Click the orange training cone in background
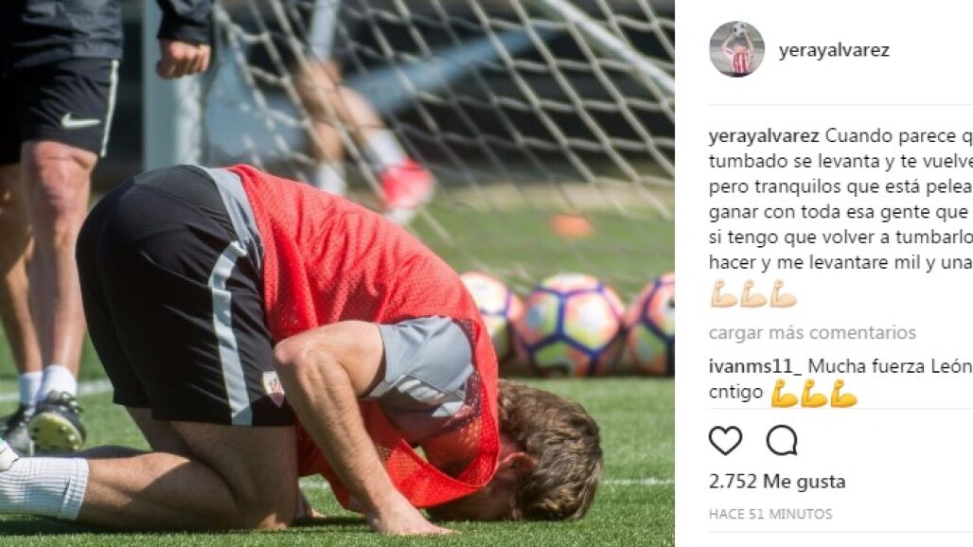 pos(572,226)
